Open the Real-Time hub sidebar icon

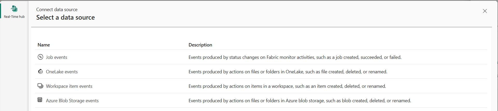[x=14, y=9]
